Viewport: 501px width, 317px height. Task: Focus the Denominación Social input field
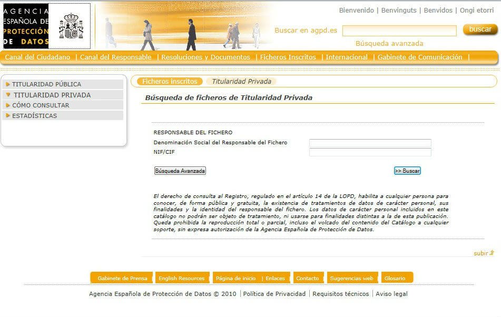tap(370, 143)
